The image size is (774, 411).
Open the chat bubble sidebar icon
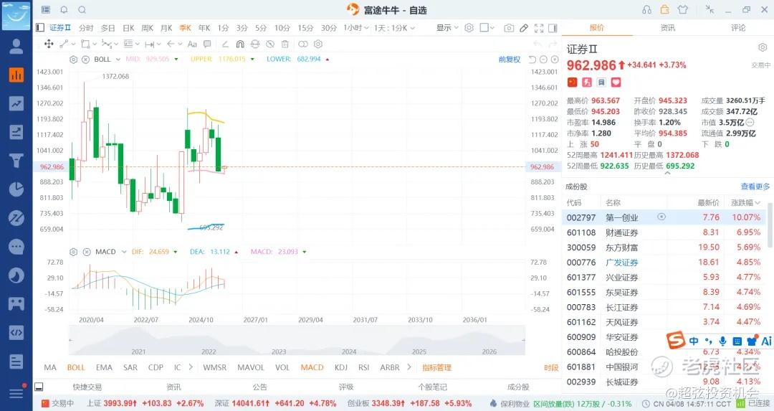[16, 247]
